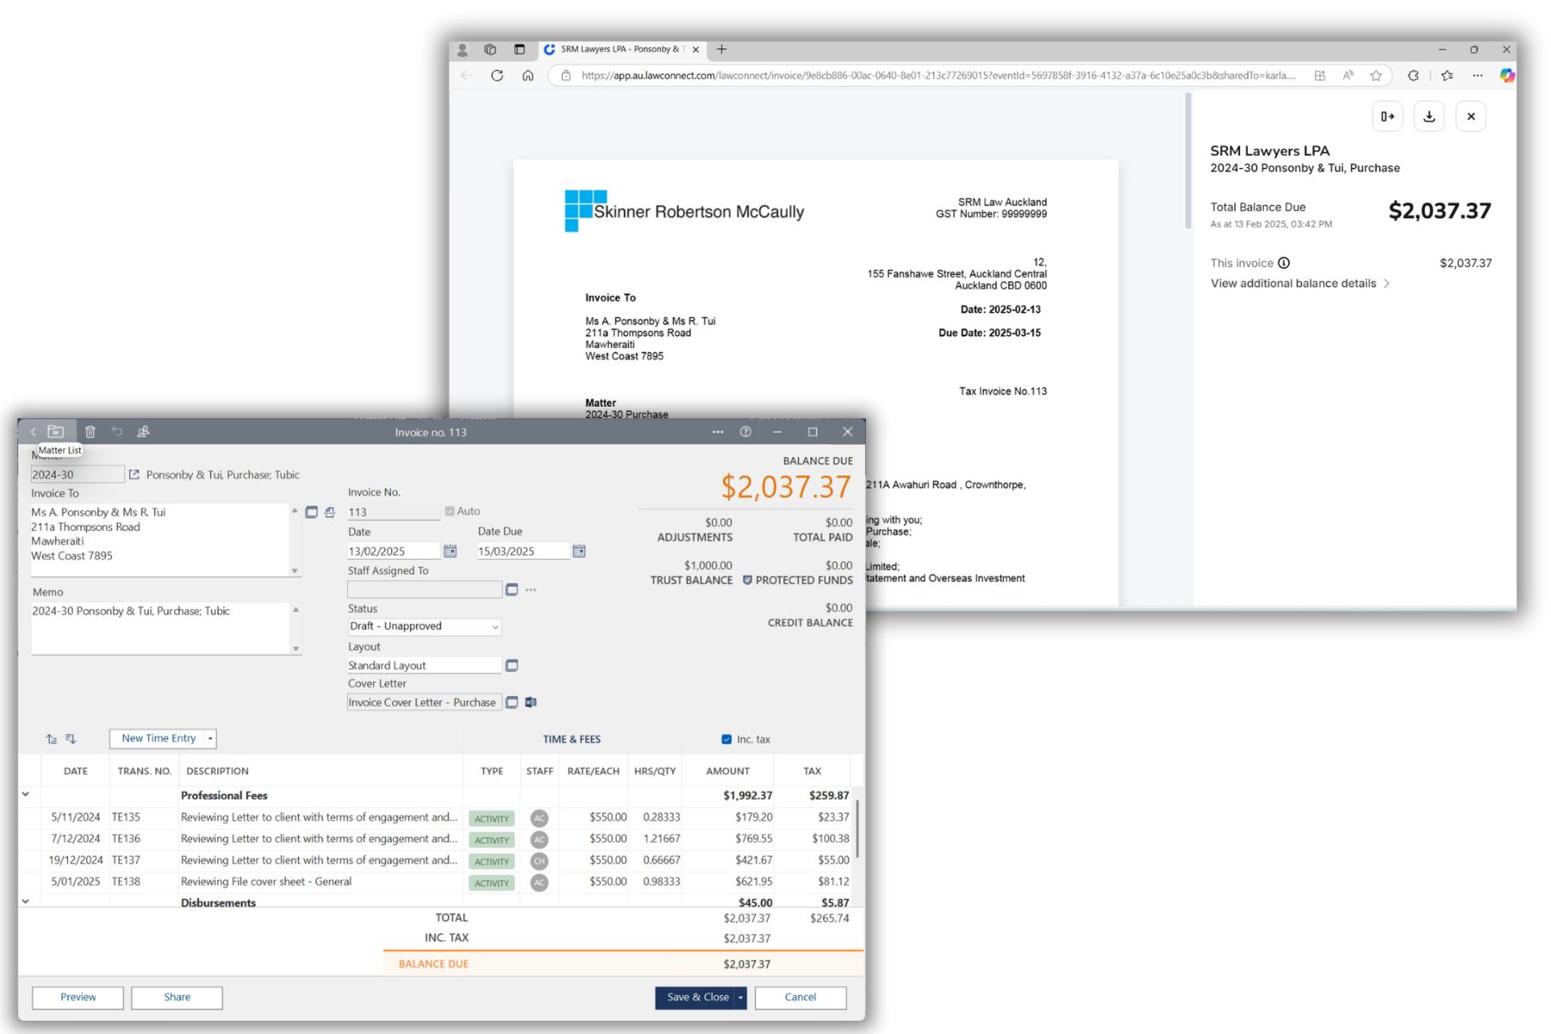Open the Save & Close dropdown arrow
The image size is (1551, 1034).
740,998
